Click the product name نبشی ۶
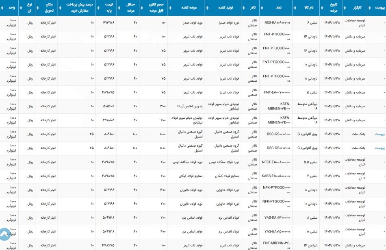Screen dimensions: 386x250 (x=312, y=23)
